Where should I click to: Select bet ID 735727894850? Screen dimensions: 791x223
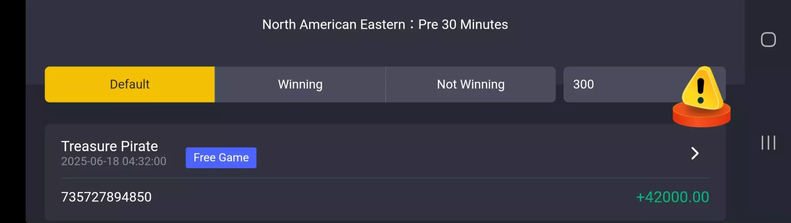106,197
